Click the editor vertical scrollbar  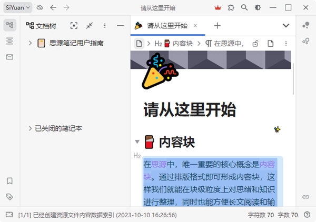pyautogui.click(x=293, y=79)
